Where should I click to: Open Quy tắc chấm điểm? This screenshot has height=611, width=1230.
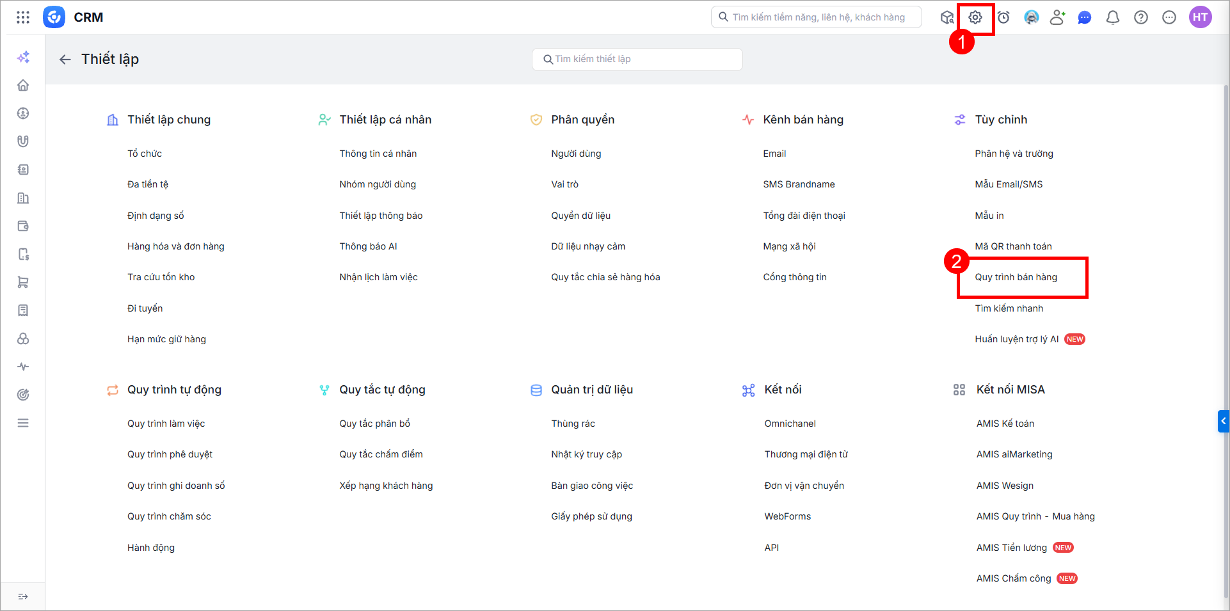(x=381, y=454)
